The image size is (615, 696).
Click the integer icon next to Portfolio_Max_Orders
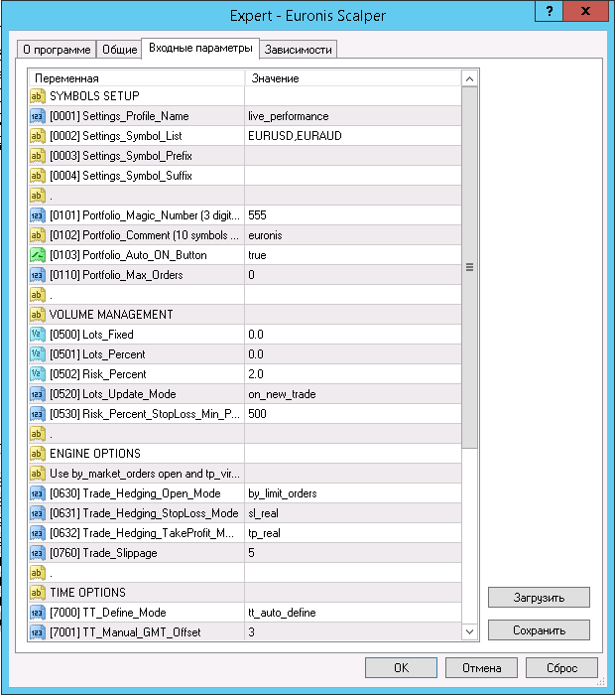click(38, 275)
